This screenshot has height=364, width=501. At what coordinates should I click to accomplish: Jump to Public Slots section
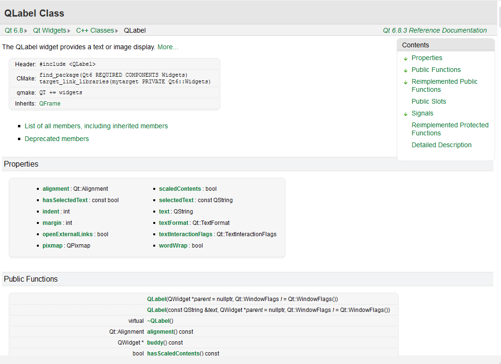(x=429, y=101)
